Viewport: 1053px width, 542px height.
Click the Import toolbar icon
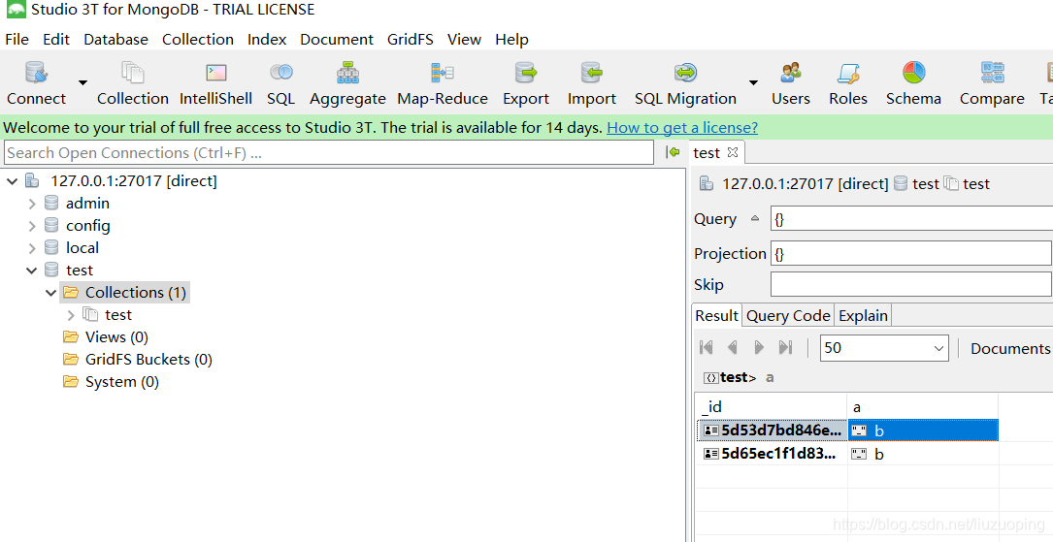click(x=591, y=83)
